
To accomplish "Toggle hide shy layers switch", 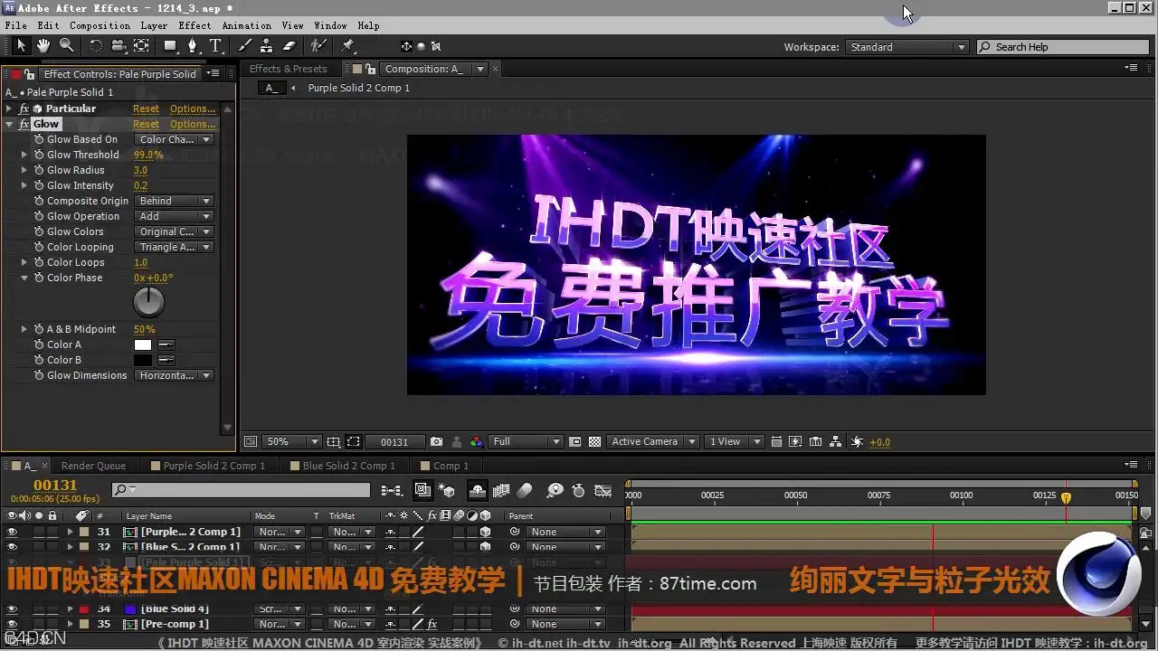I will (x=476, y=490).
